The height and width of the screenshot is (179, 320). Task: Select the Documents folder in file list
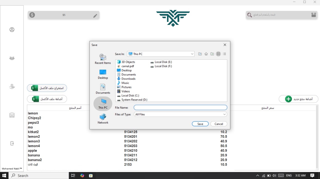tap(126, 75)
